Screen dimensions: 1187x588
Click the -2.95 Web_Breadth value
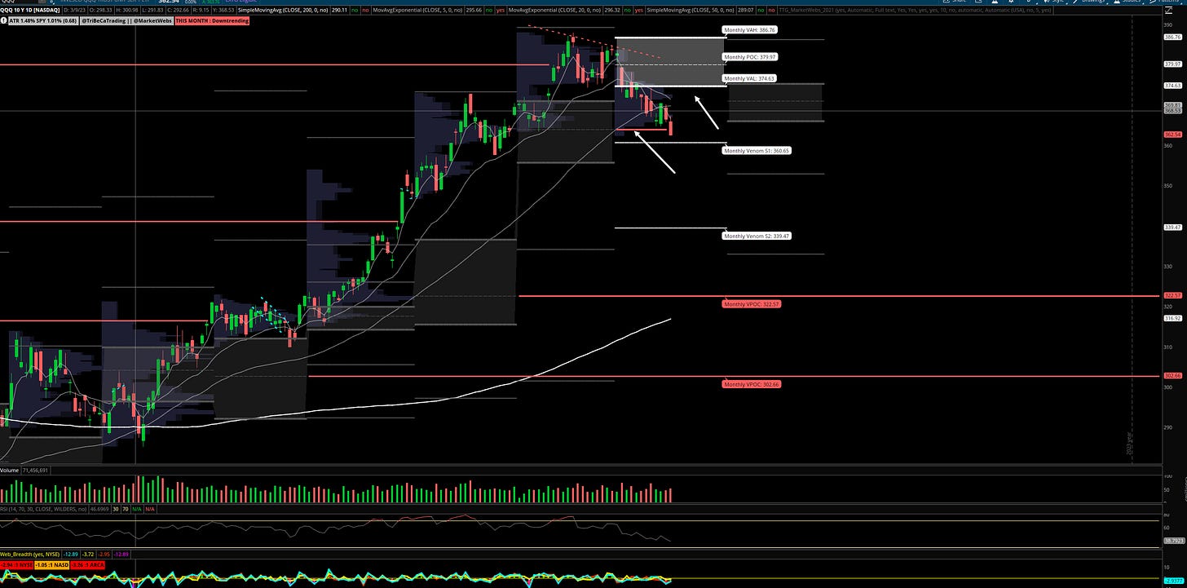tap(104, 555)
